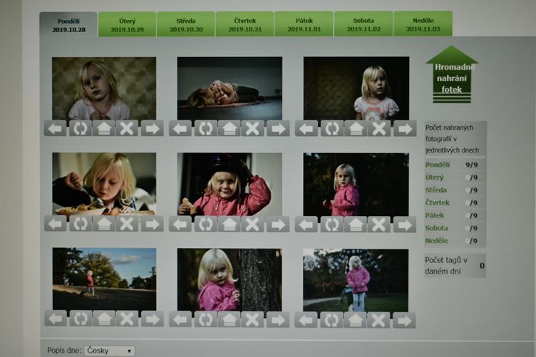Delete the girl in white dress photo
536x357 pixels.
(x=378, y=129)
